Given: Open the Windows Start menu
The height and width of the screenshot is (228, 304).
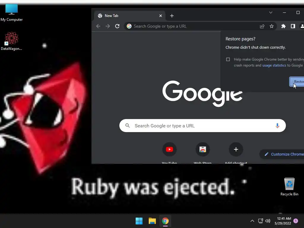Looking at the screenshot, I should pyautogui.click(x=139, y=221).
